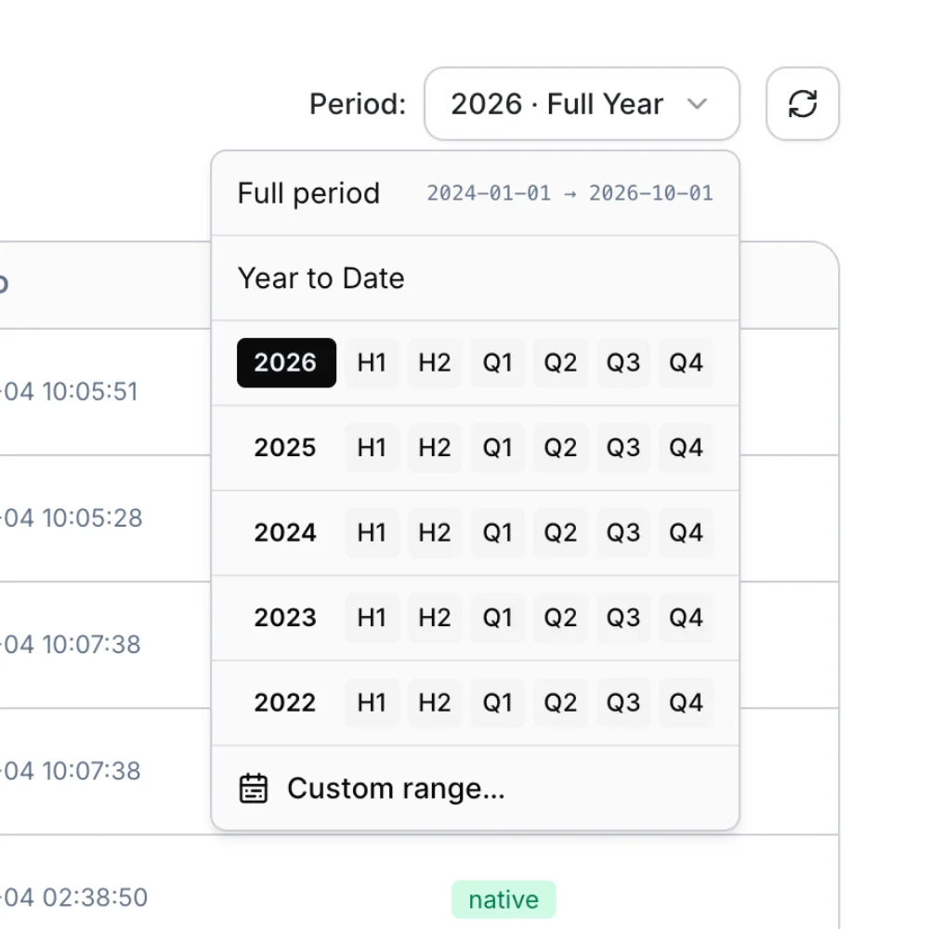Select Q2 of 2026

point(560,362)
